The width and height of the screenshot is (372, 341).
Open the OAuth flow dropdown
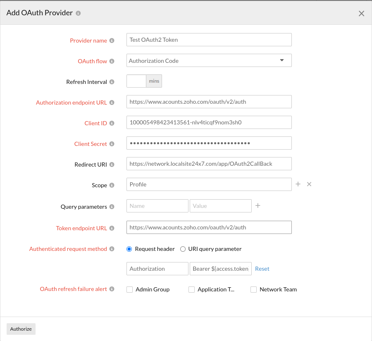pos(282,60)
